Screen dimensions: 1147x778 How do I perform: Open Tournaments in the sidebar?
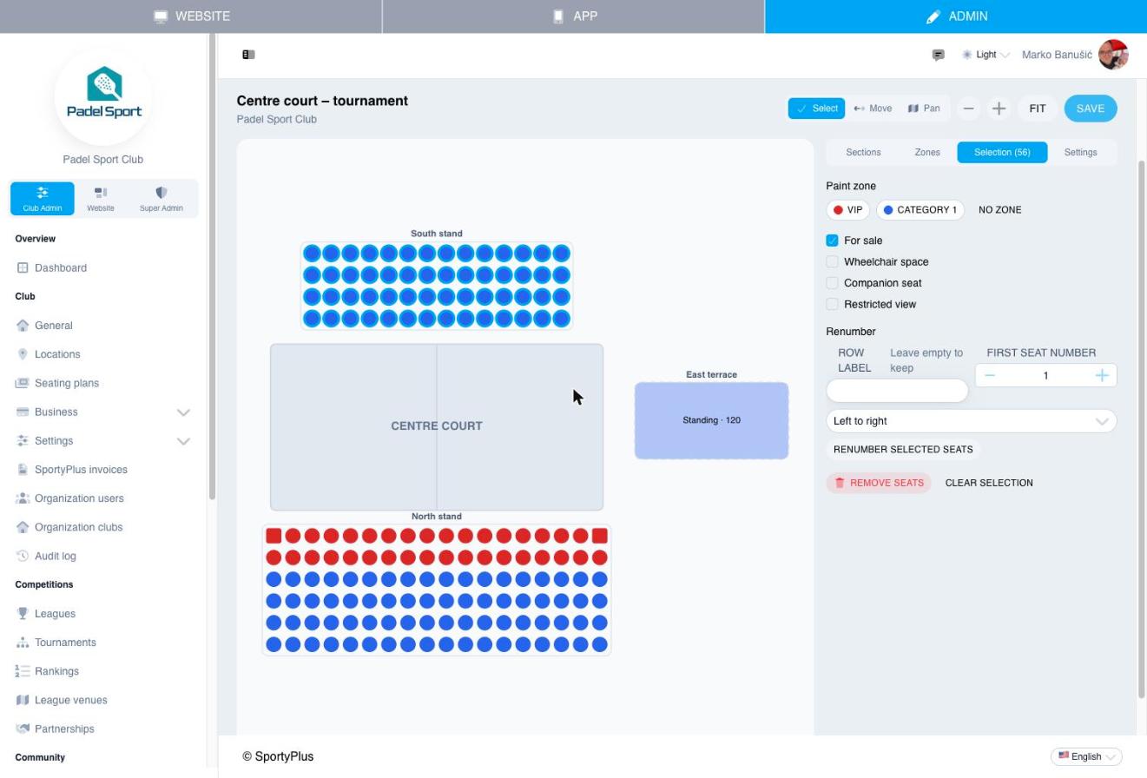[65, 643]
